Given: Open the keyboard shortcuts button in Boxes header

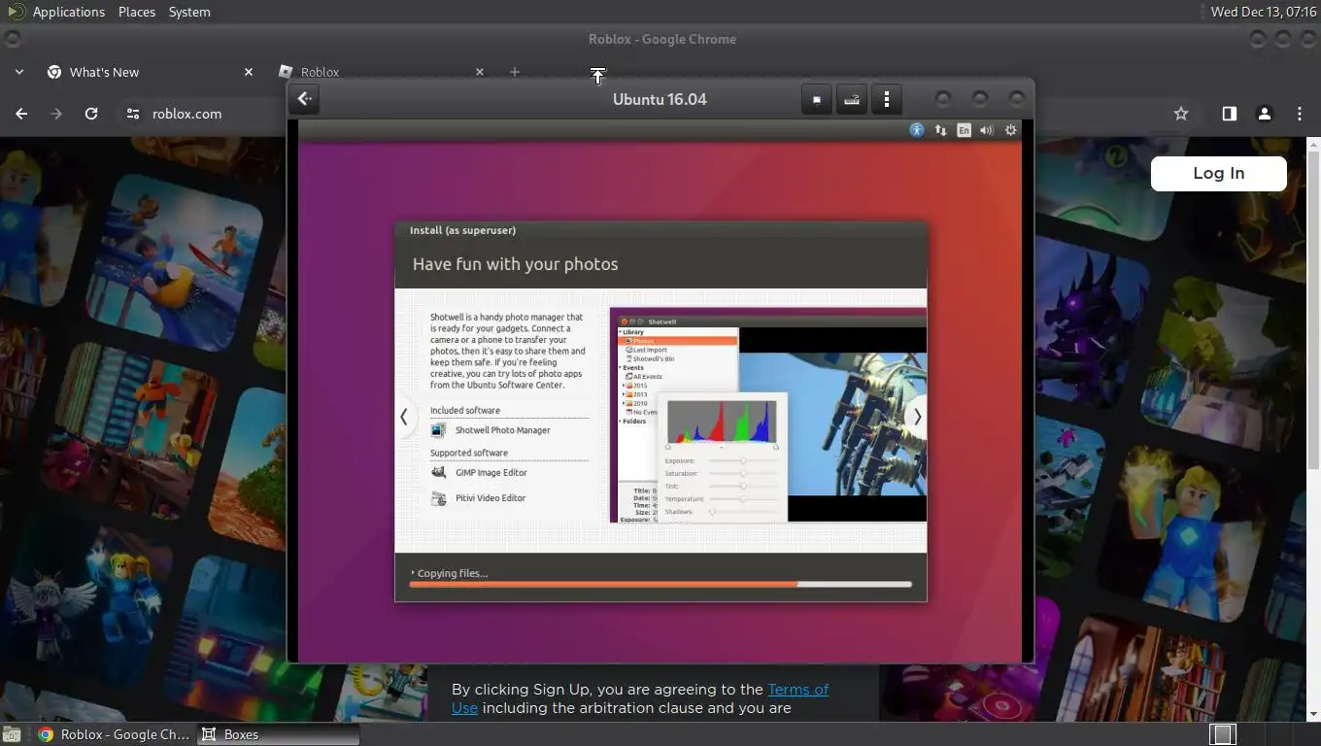Looking at the screenshot, I should tap(852, 99).
